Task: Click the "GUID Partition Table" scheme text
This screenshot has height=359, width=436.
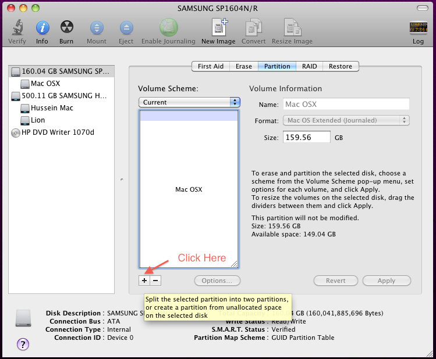Action: pyautogui.click(x=303, y=338)
